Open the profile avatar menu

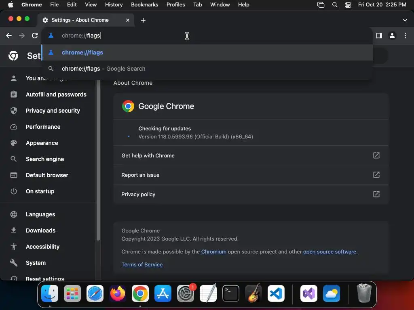point(392,36)
